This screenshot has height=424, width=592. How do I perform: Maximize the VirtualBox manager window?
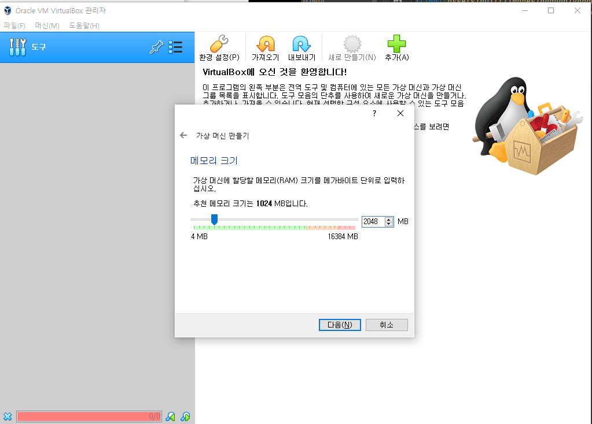coord(551,10)
